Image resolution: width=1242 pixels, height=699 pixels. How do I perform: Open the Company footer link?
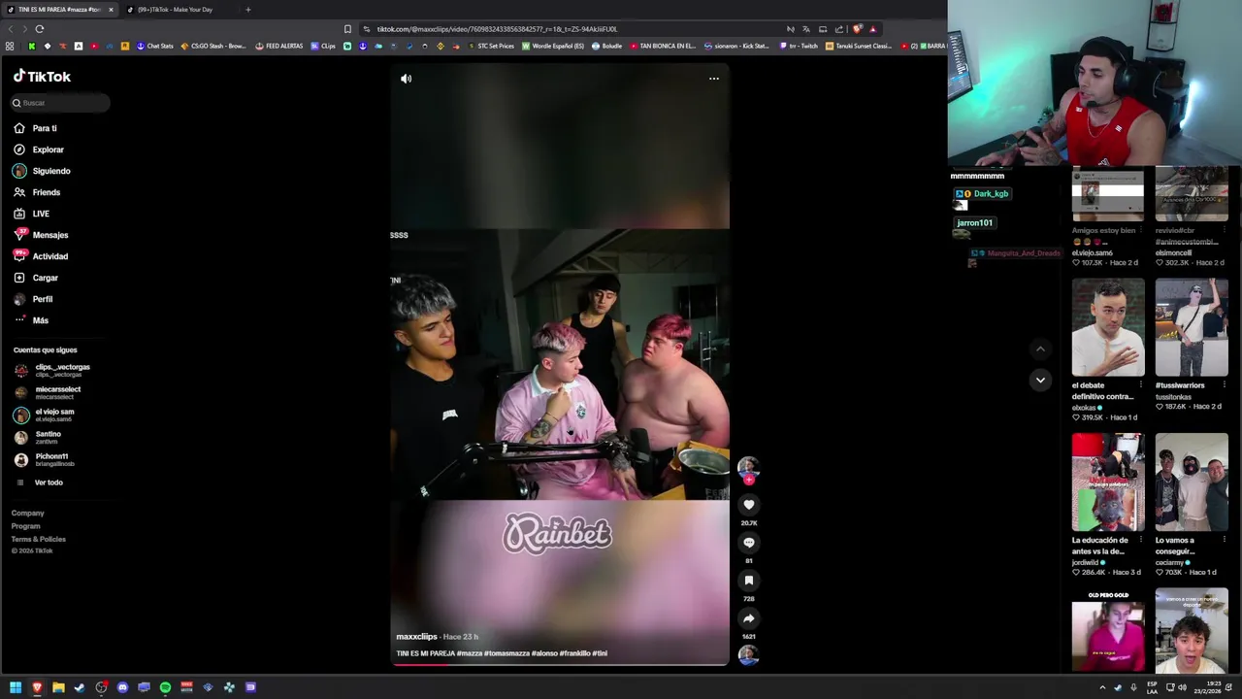click(x=27, y=513)
